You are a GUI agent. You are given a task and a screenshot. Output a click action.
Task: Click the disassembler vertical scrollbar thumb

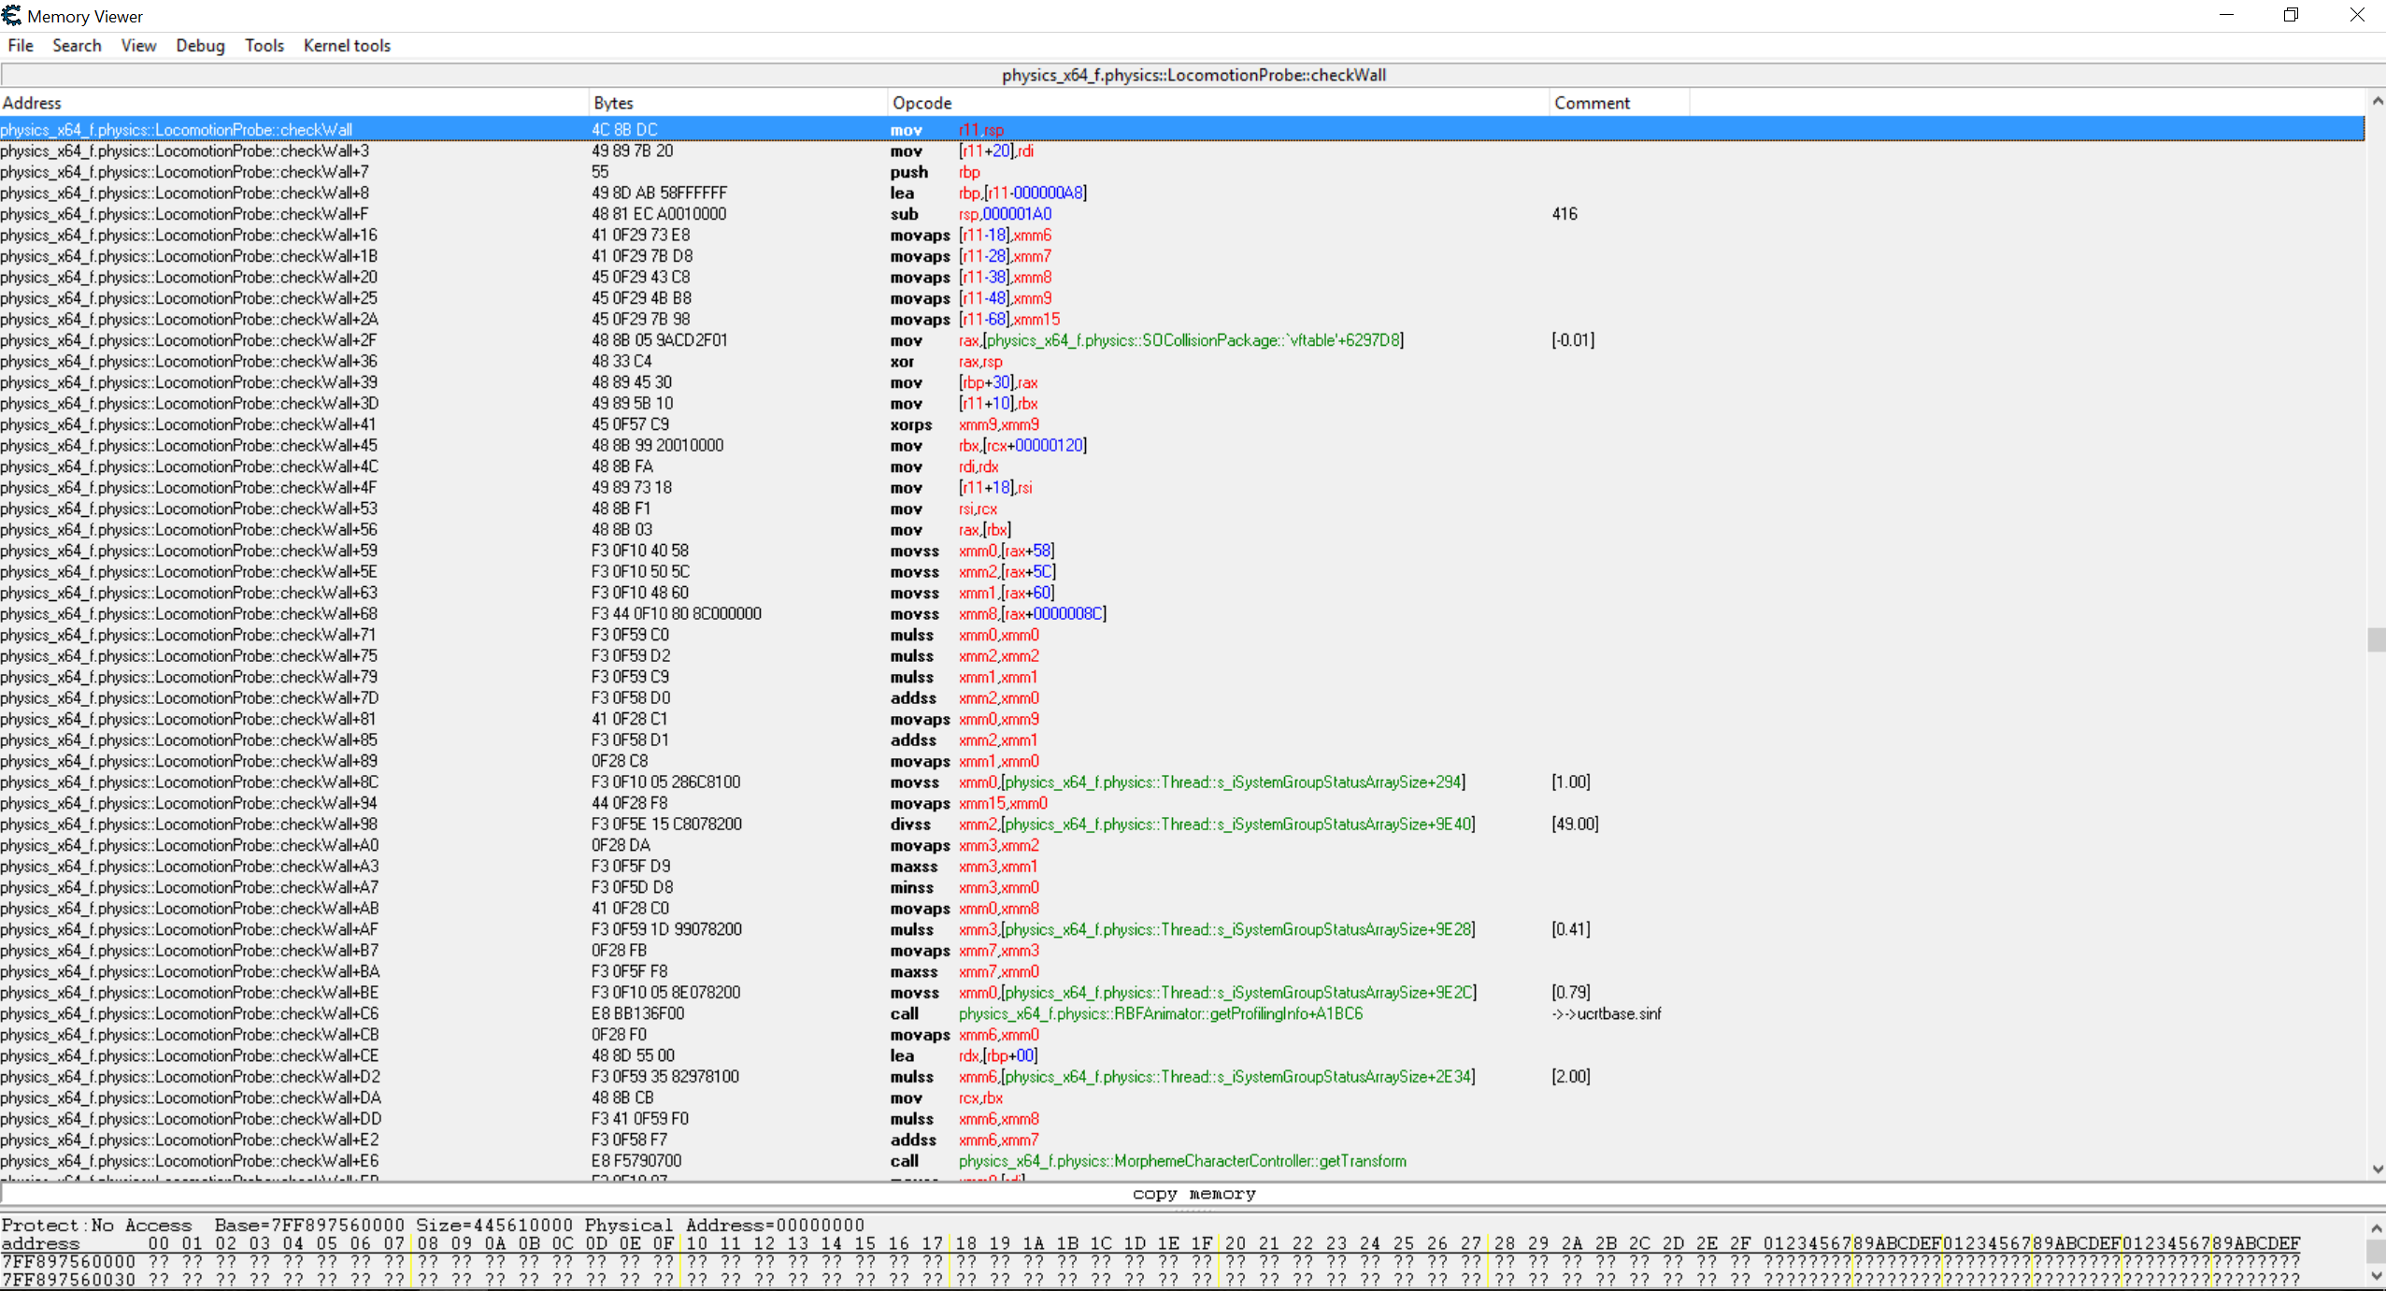click(x=2376, y=639)
